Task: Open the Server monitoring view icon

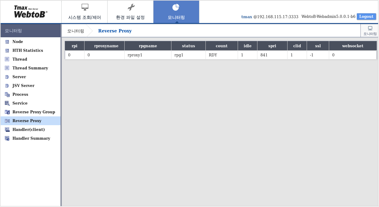Action: (x=7, y=77)
